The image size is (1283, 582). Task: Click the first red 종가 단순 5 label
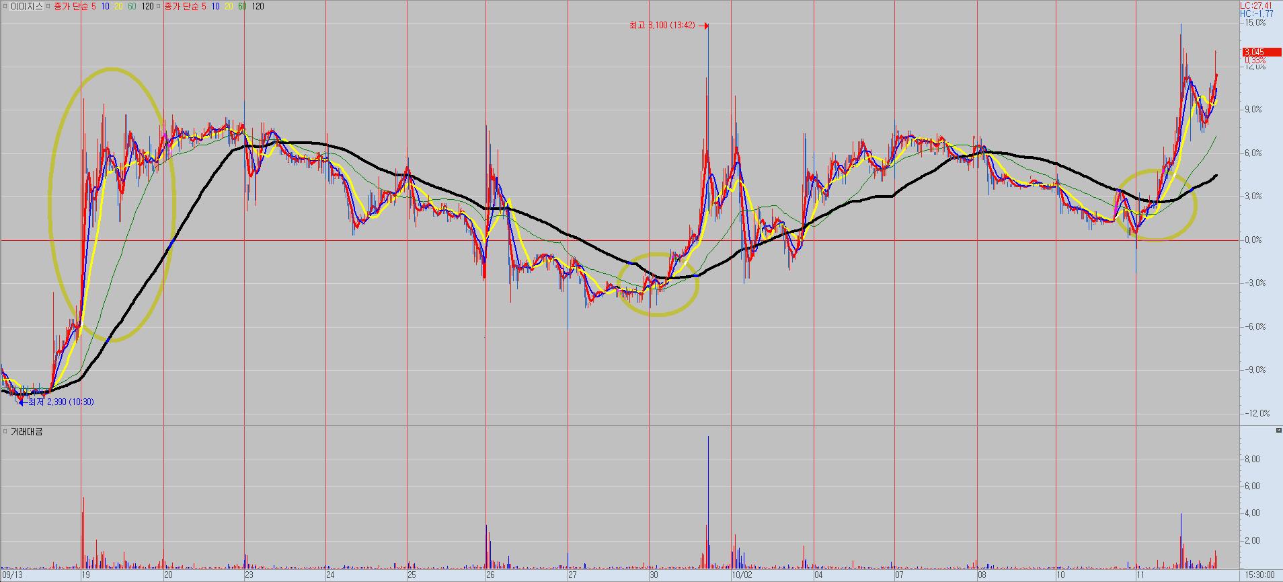74,6
